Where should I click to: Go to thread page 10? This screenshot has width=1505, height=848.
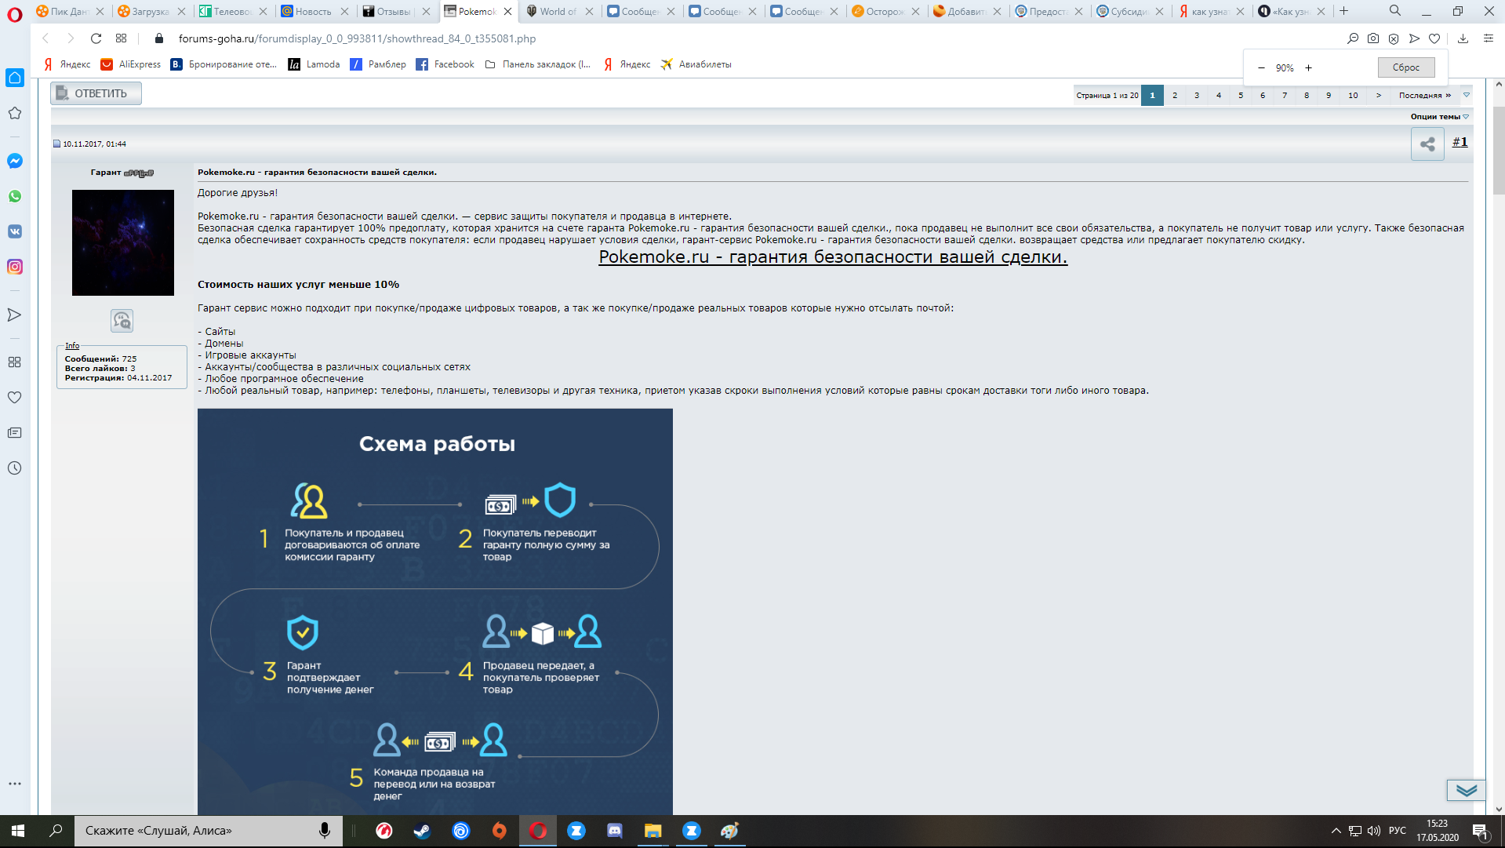click(x=1354, y=95)
